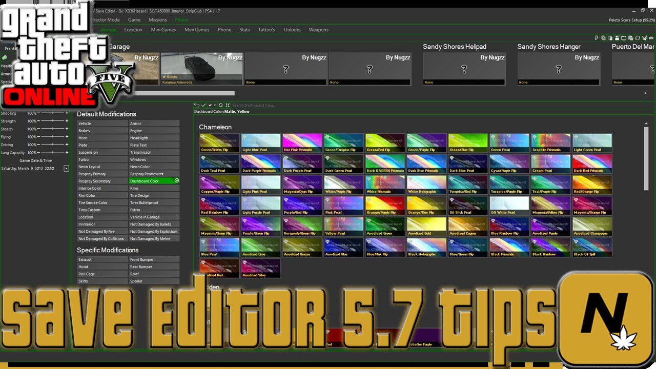Select the Red Rainbow Flip swatch

click(219, 206)
